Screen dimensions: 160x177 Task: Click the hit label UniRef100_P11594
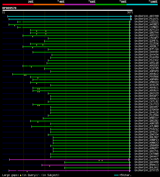(146, 115)
